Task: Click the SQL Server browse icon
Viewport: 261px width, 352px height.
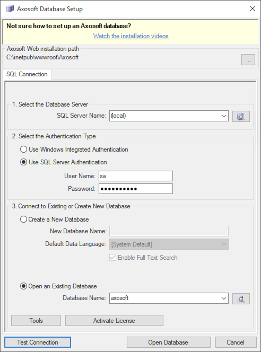Action: tap(241, 116)
